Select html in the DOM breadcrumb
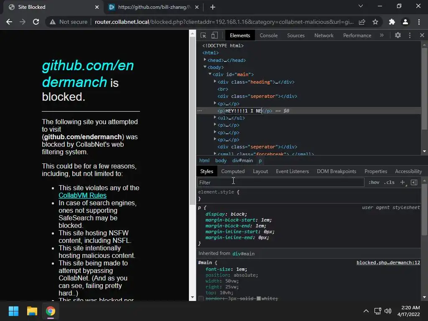Screen dimensions: 428x321 [204, 160]
